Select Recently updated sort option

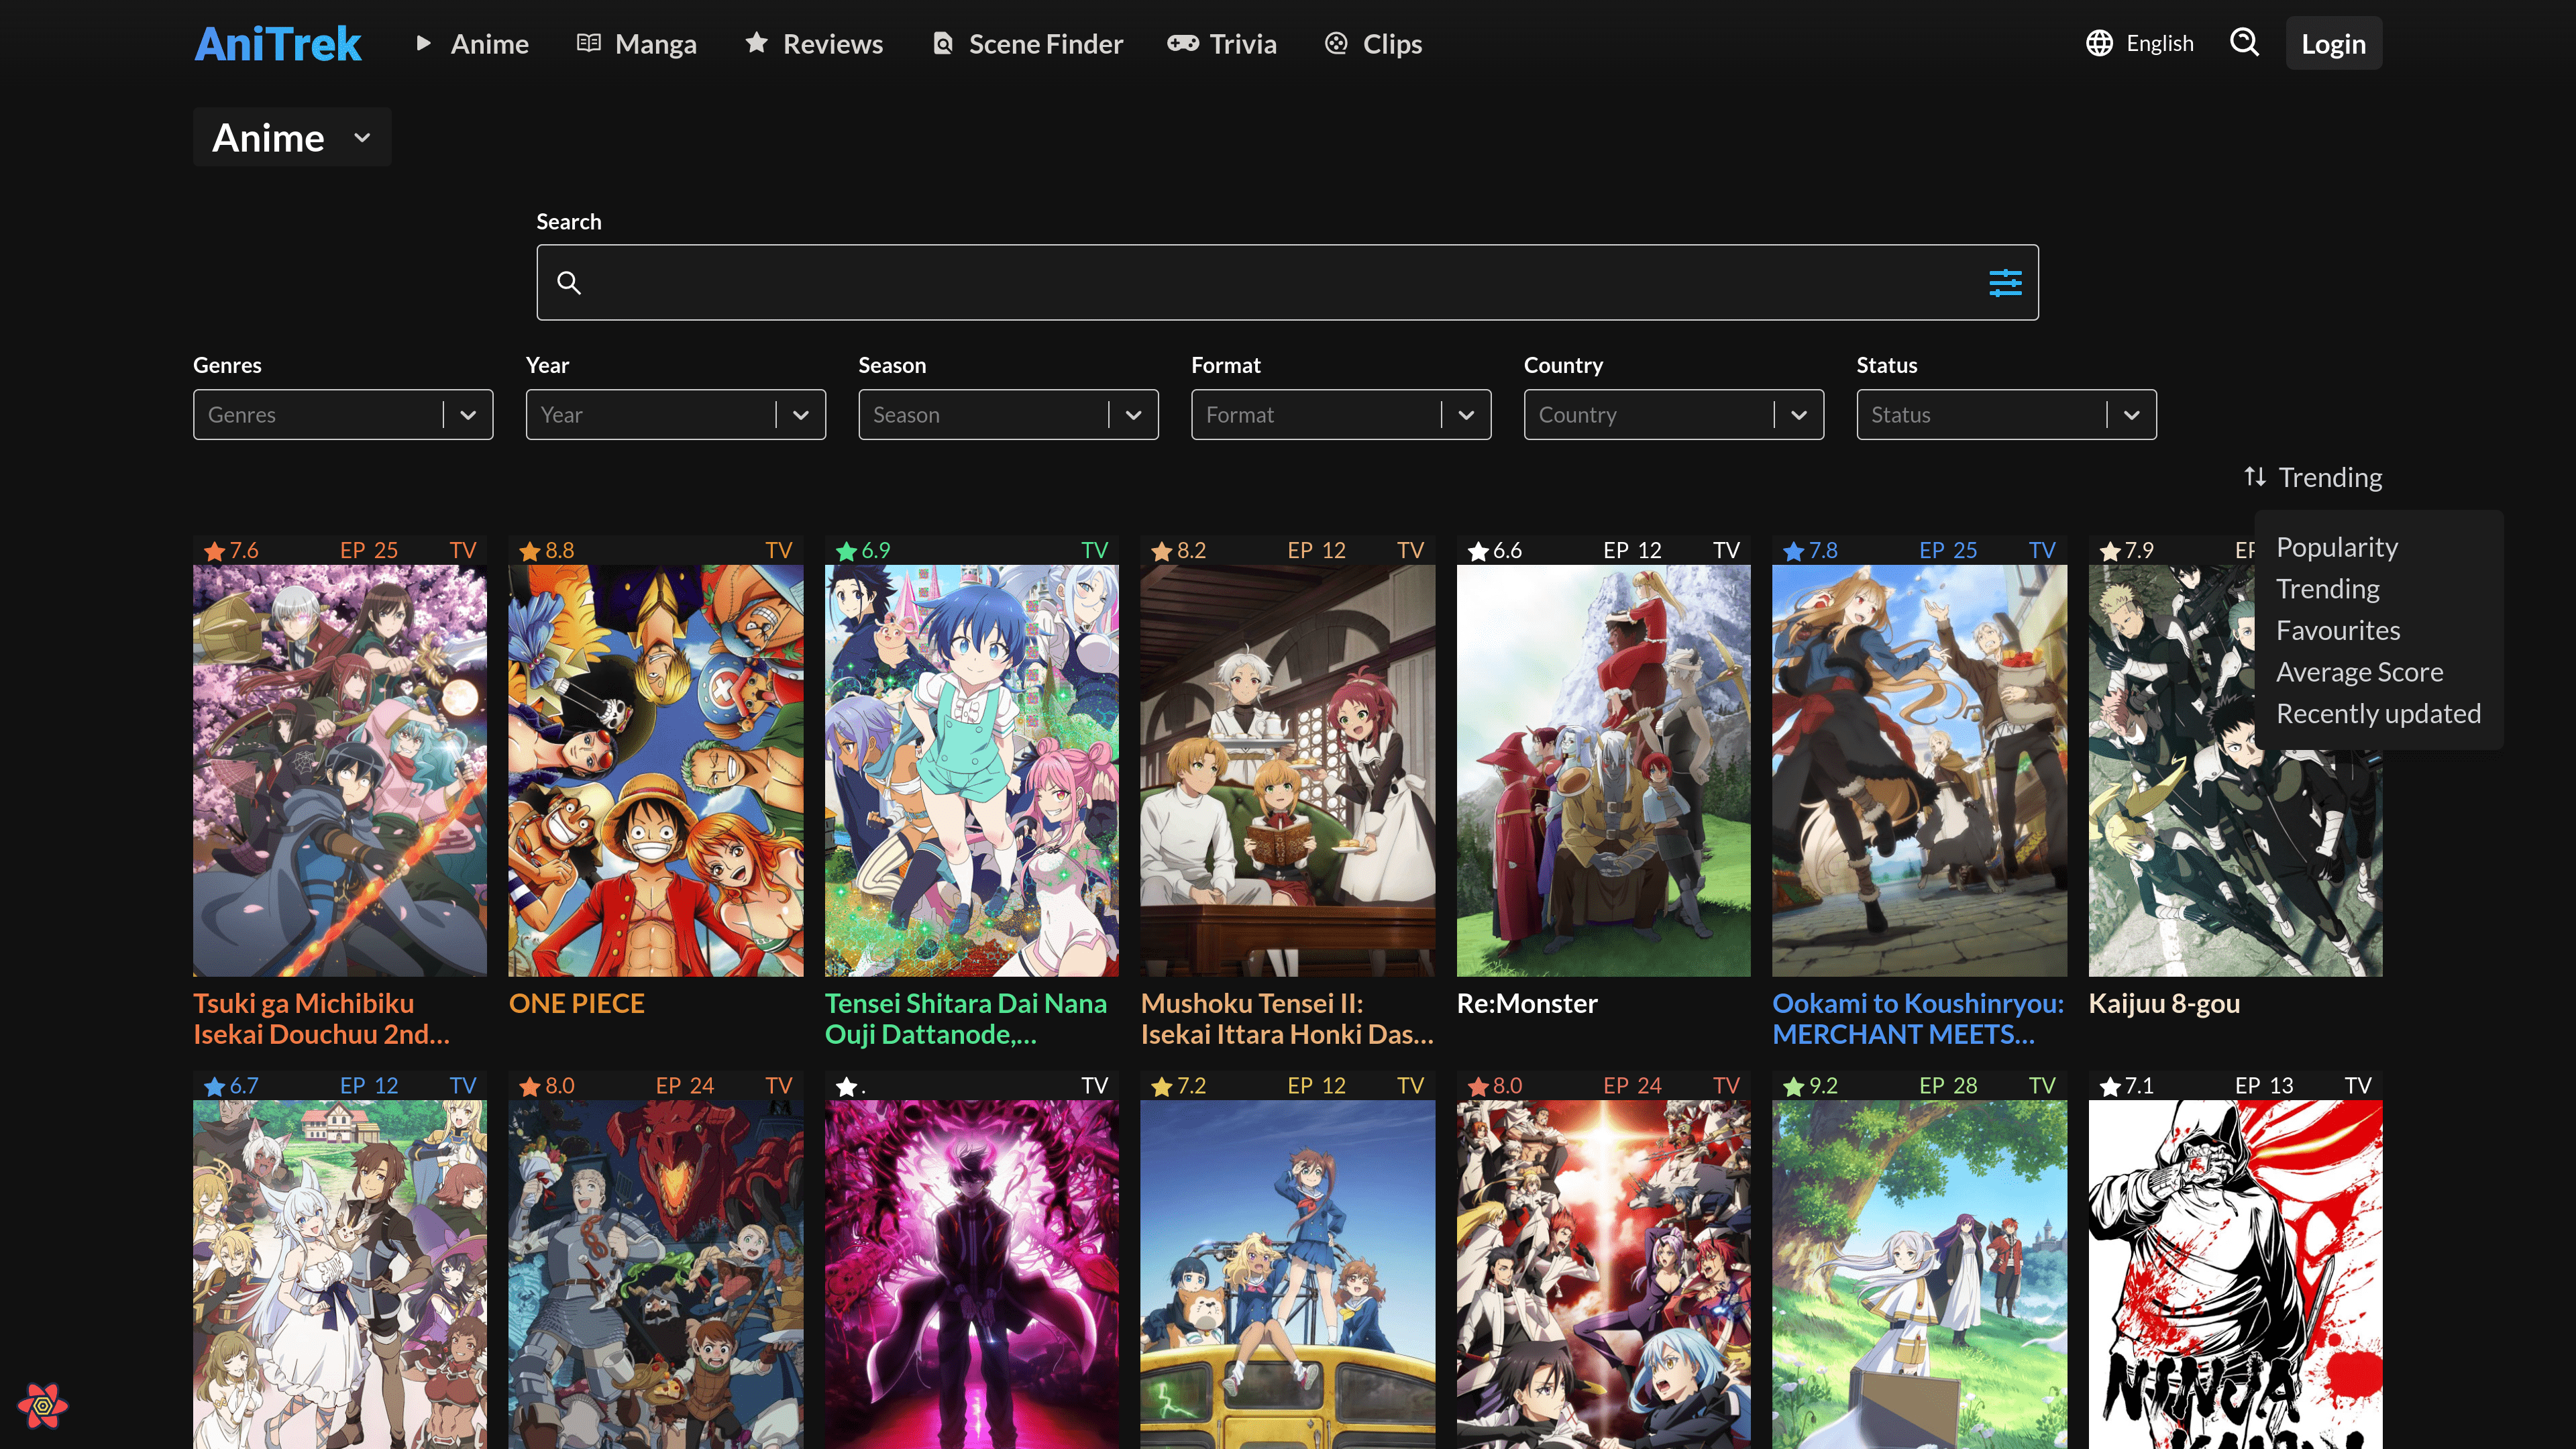pos(2379,713)
